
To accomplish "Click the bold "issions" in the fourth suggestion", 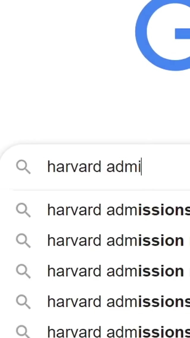I will 164,302.
